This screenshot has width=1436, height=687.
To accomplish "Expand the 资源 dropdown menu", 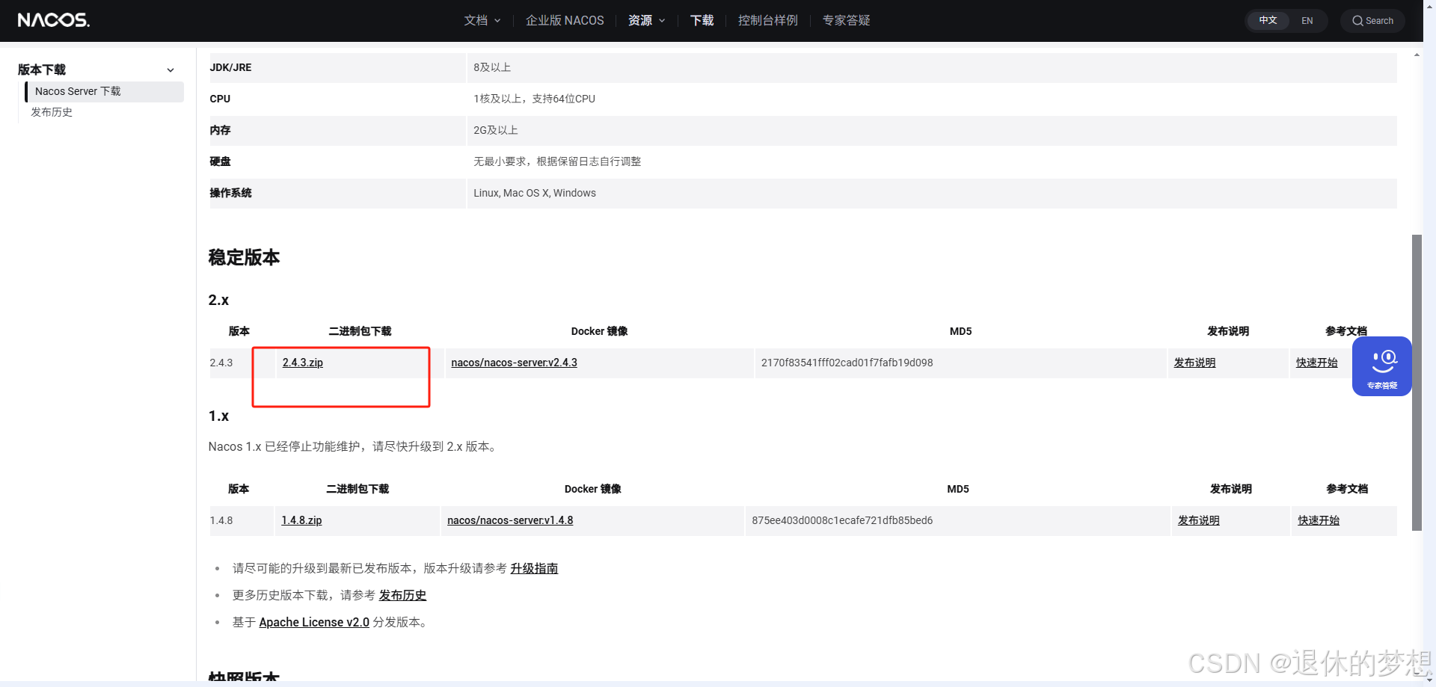I will pos(646,20).
